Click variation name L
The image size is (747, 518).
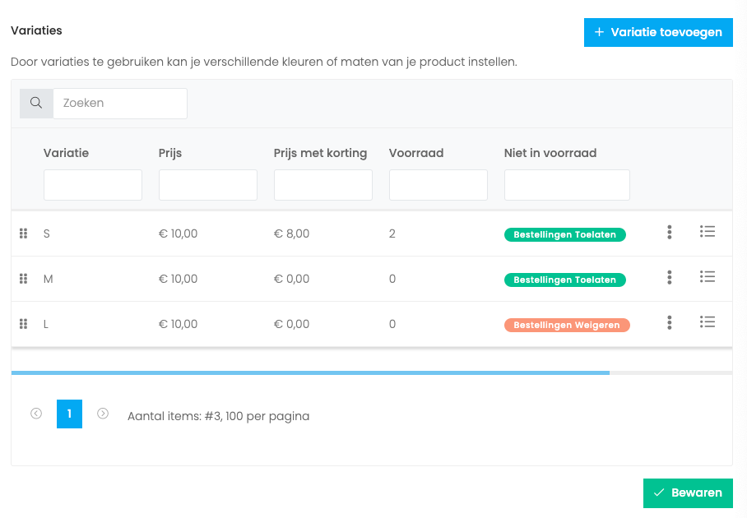click(x=46, y=324)
